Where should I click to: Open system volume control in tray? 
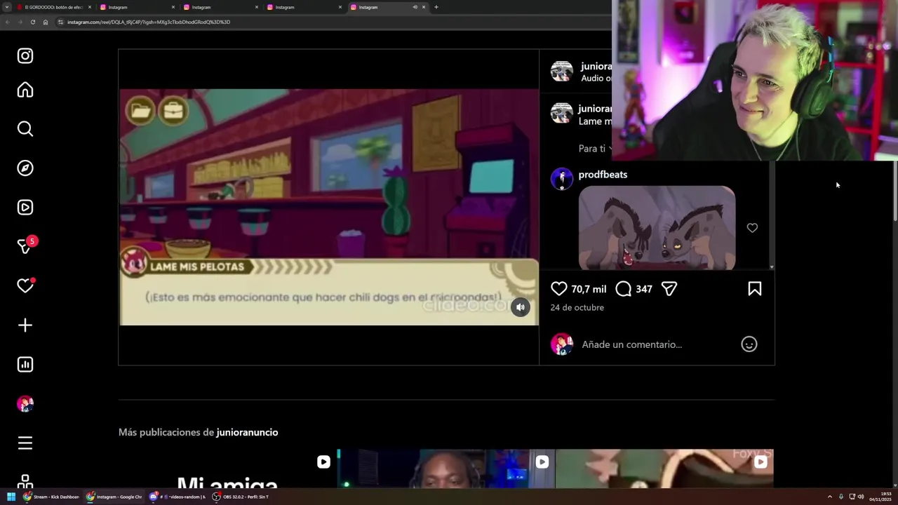point(861,497)
